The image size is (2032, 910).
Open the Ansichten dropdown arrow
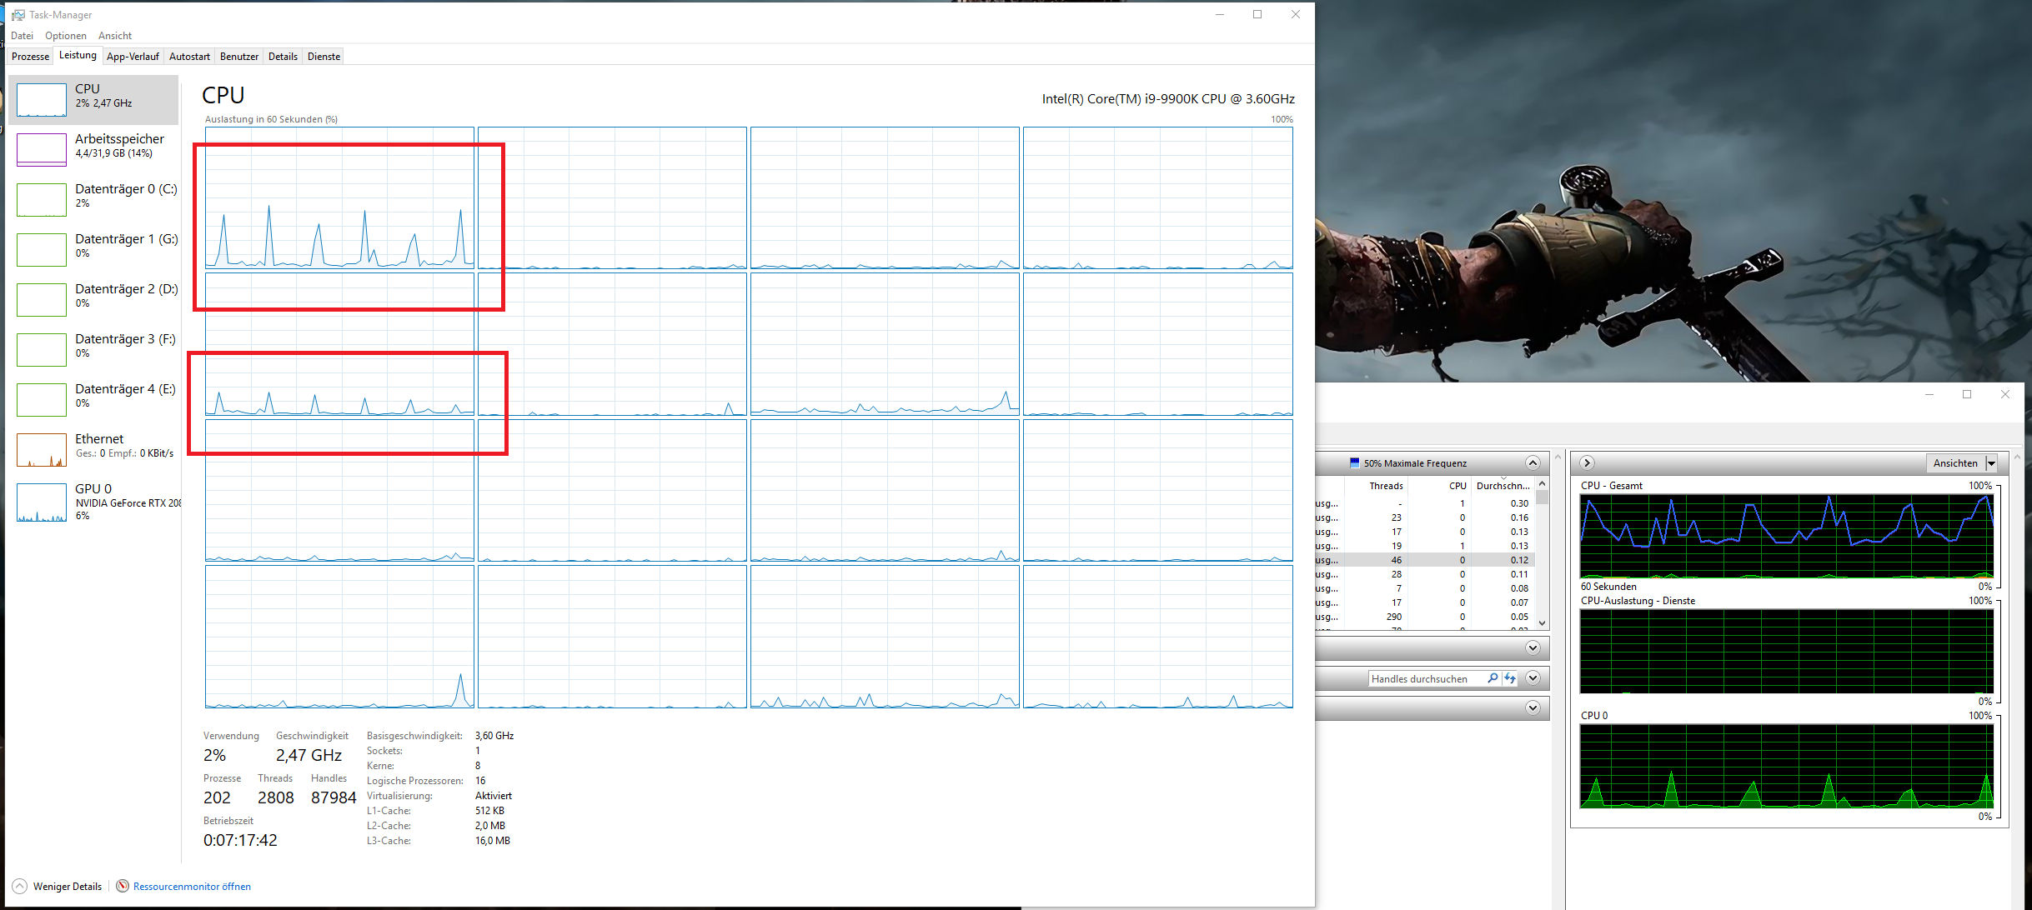pos(1992,463)
